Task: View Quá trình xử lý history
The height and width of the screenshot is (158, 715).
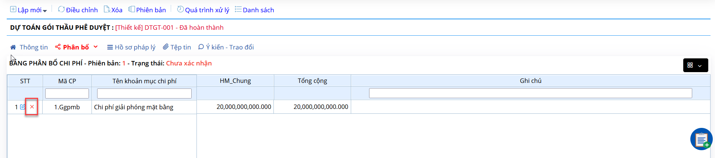Action: tap(203, 10)
